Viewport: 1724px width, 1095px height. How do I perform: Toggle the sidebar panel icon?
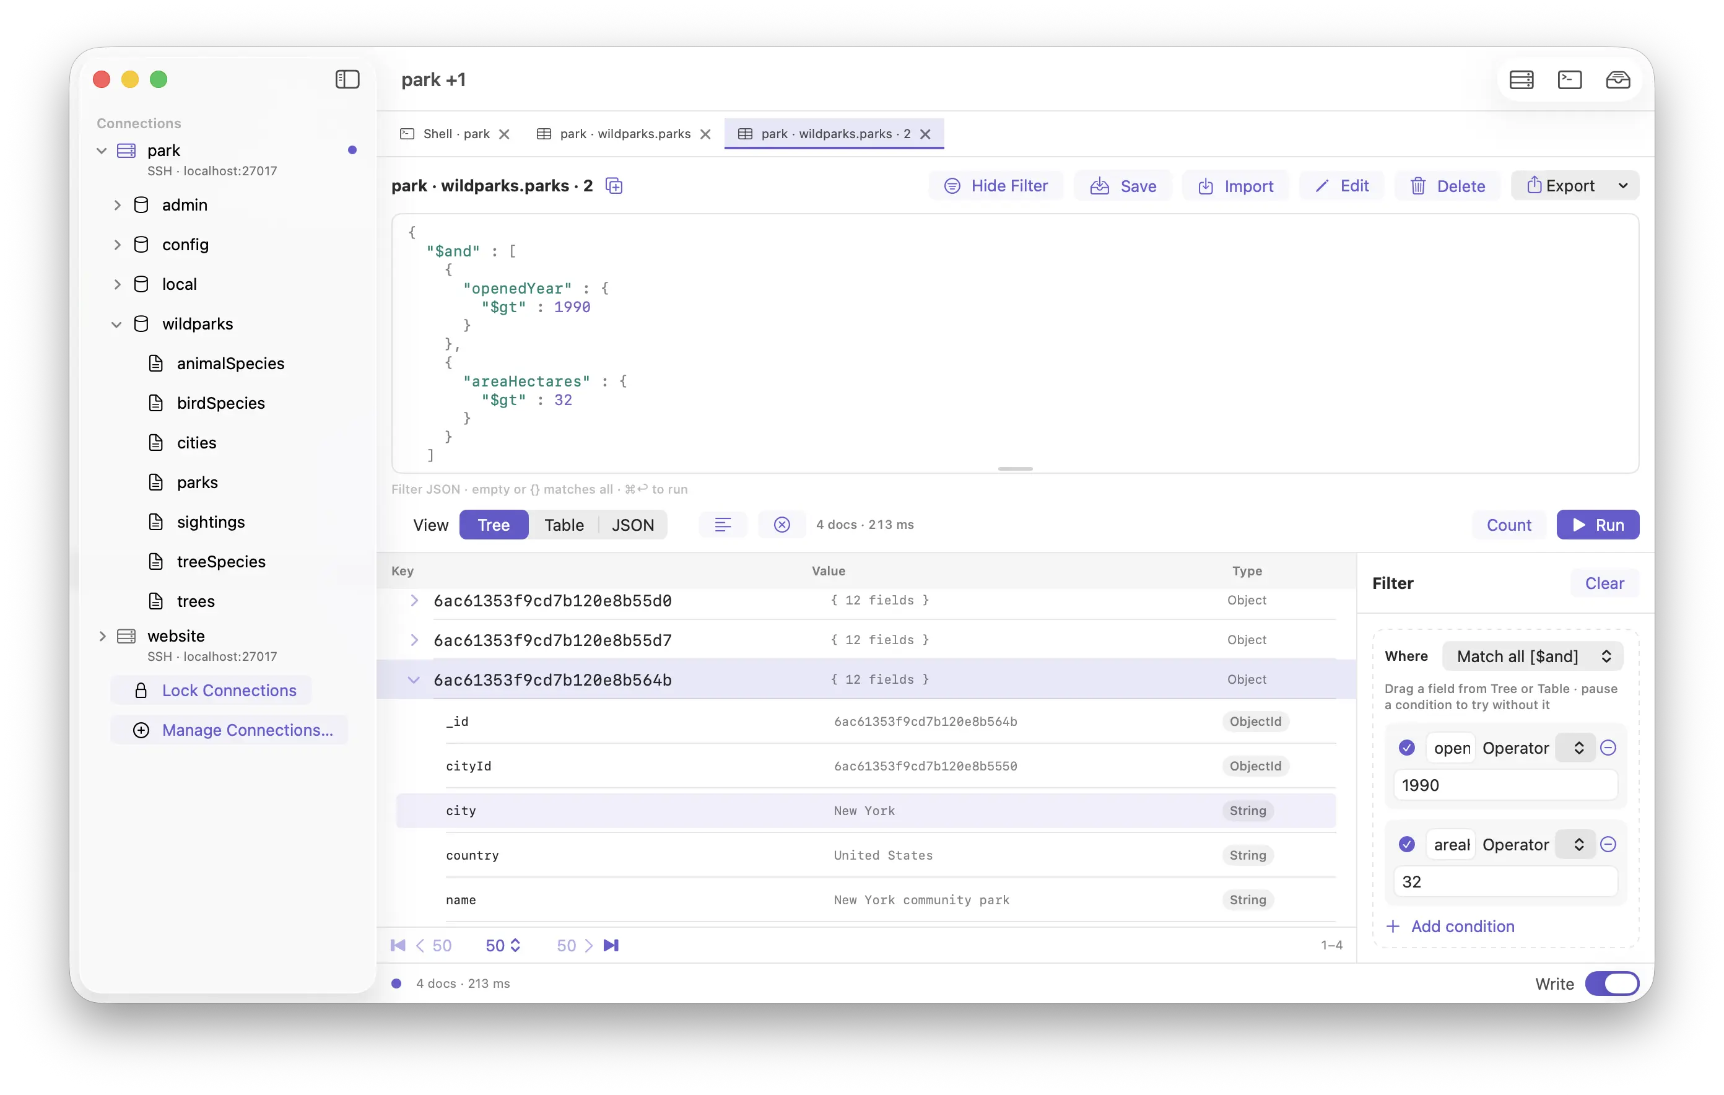347,79
